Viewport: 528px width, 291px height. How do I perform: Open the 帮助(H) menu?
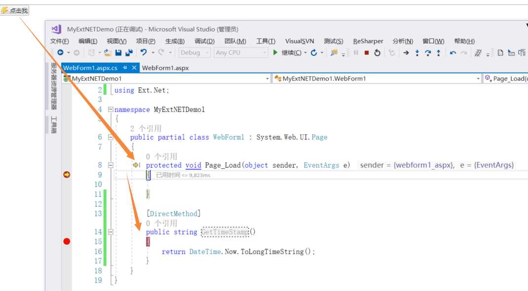coord(464,41)
